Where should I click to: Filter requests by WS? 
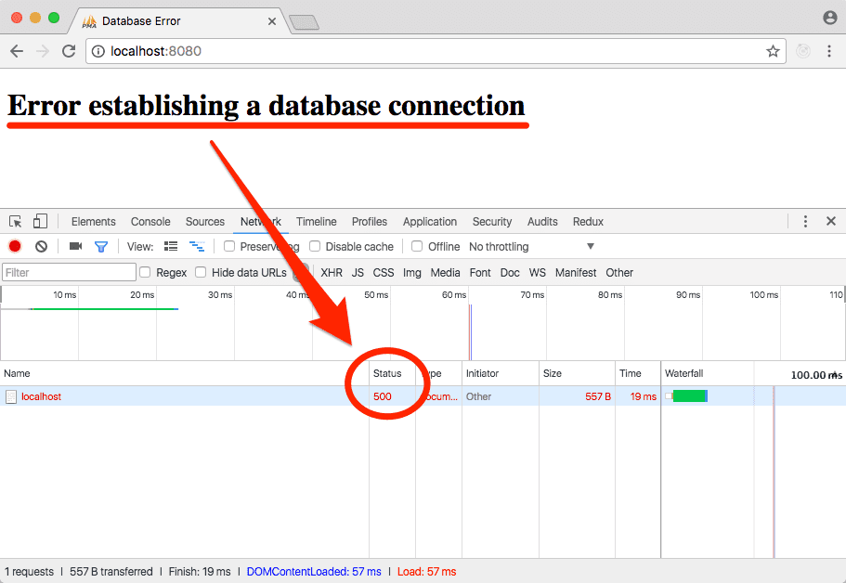pos(538,273)
